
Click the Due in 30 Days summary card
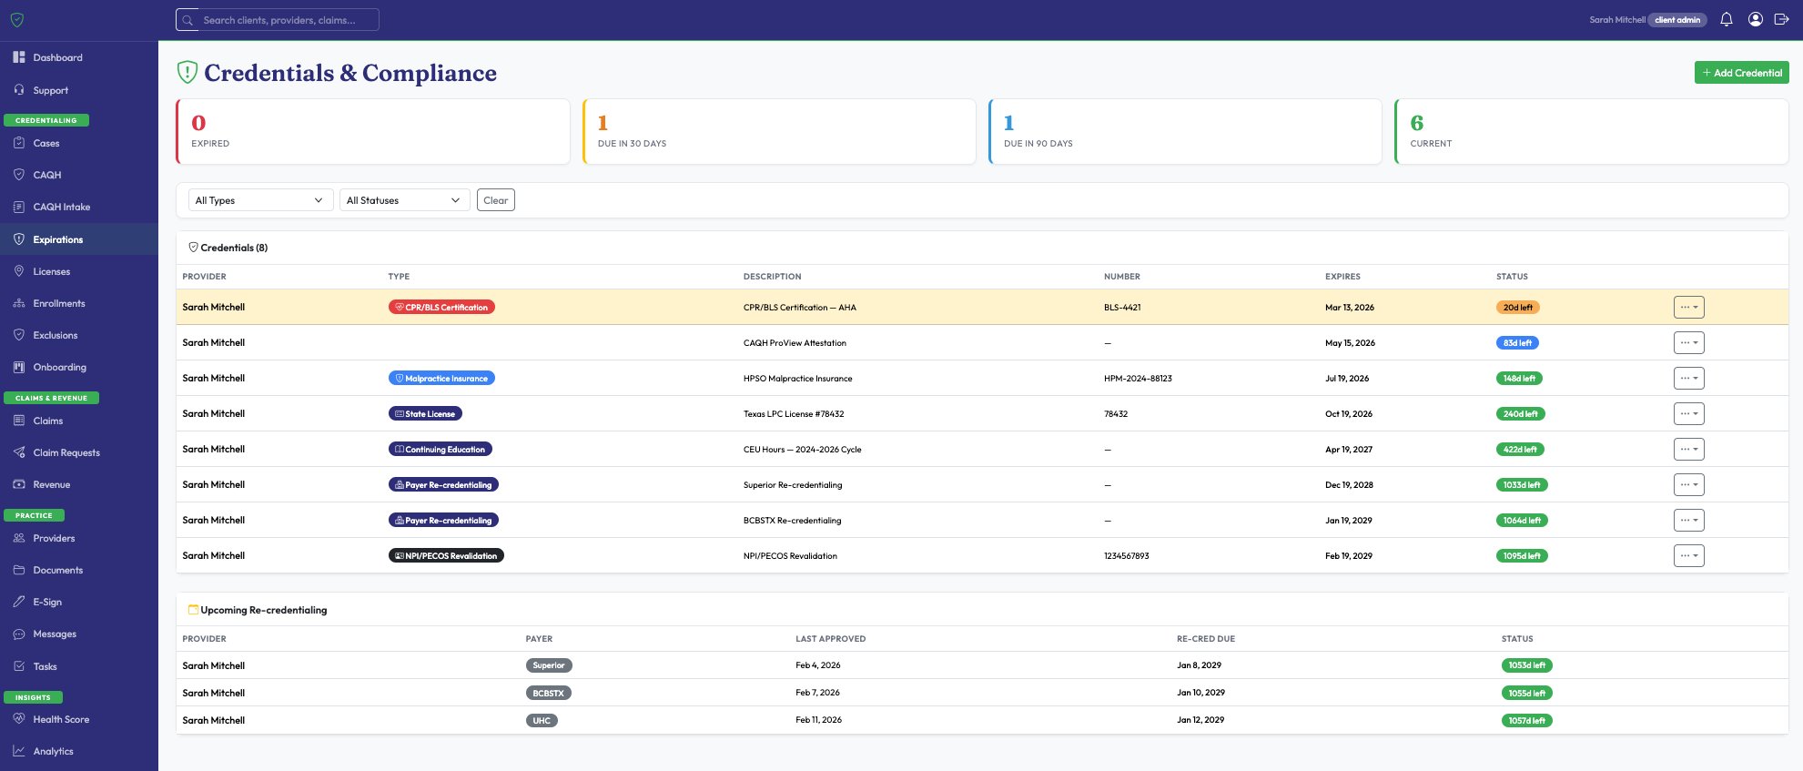779,132
